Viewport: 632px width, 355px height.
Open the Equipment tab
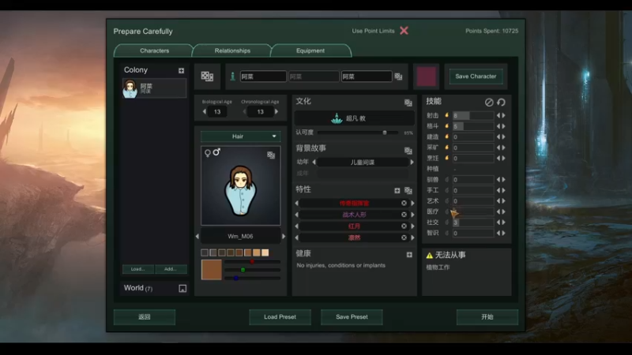pyautogui.click(x=310, y=50)
